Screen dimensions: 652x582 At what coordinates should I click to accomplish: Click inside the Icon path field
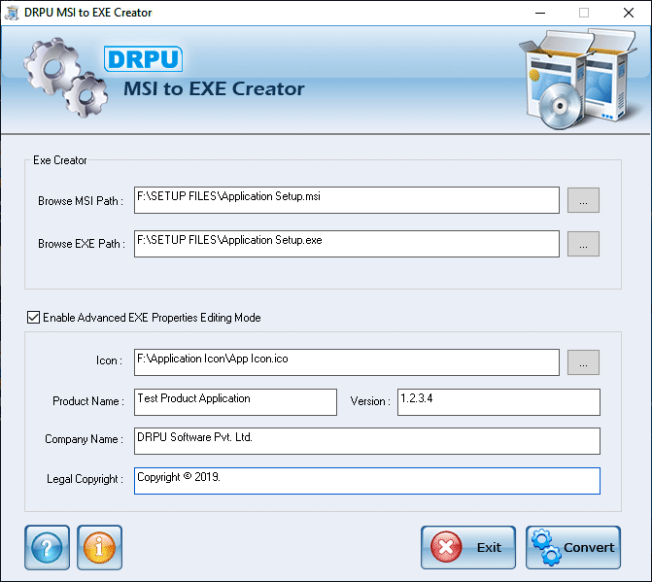pyautogui.click(x=346, y=362)
